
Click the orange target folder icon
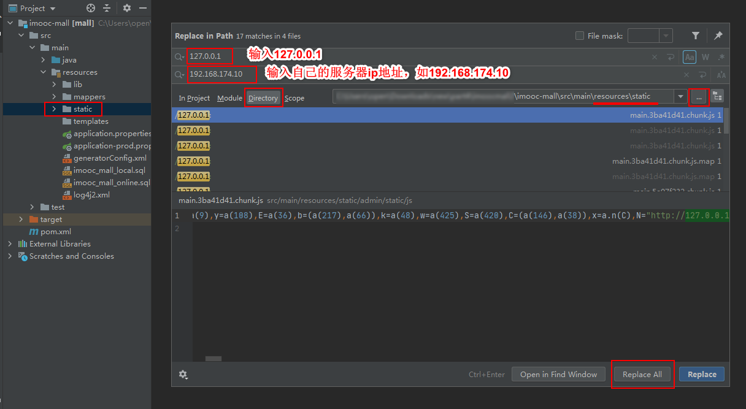pos(34,220)
